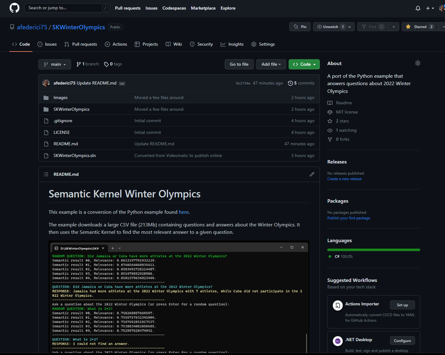This screenshot has height=355, width=445.
Task: Pin the repository
Action: [300, 27]
